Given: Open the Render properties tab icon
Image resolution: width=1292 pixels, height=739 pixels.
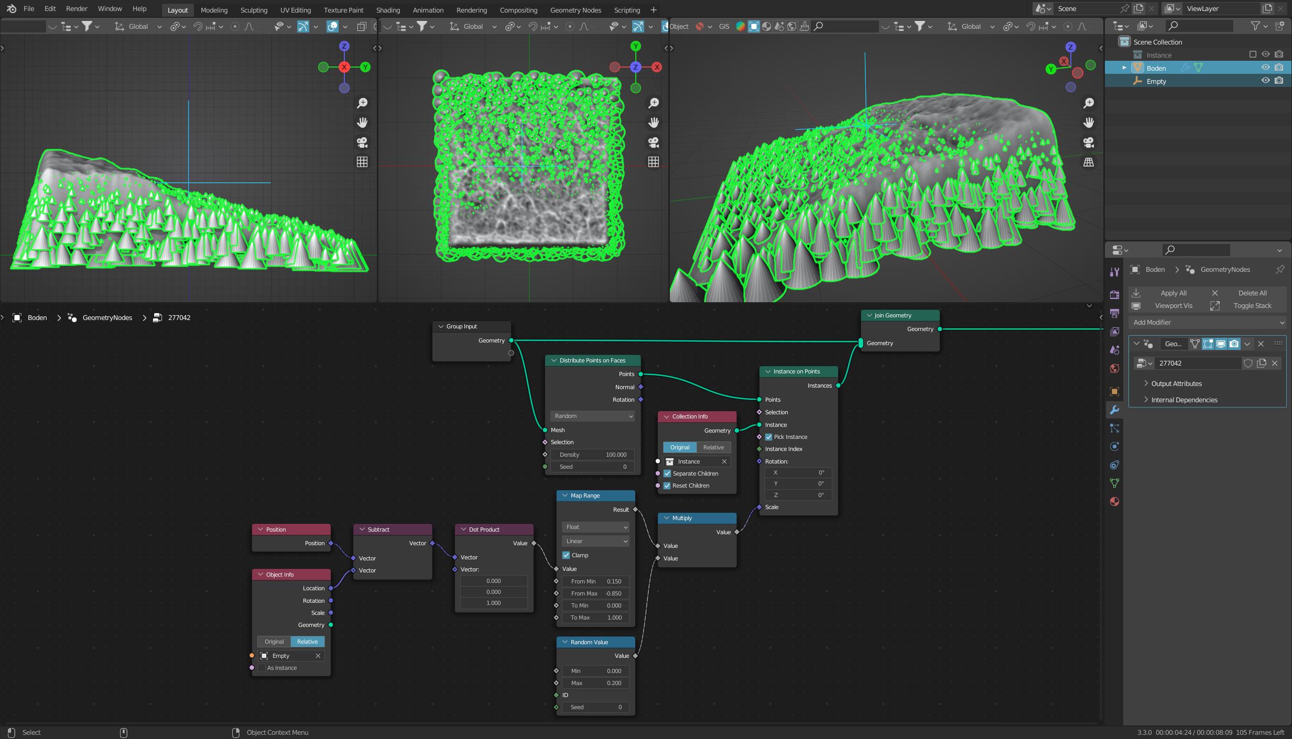Looking at the screenshot, I should pyautogui.click(x=1114, y=295).
